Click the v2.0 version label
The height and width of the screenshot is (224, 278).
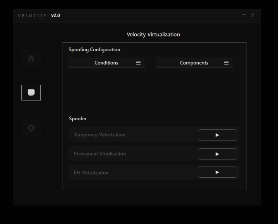[x=55, y=16]
